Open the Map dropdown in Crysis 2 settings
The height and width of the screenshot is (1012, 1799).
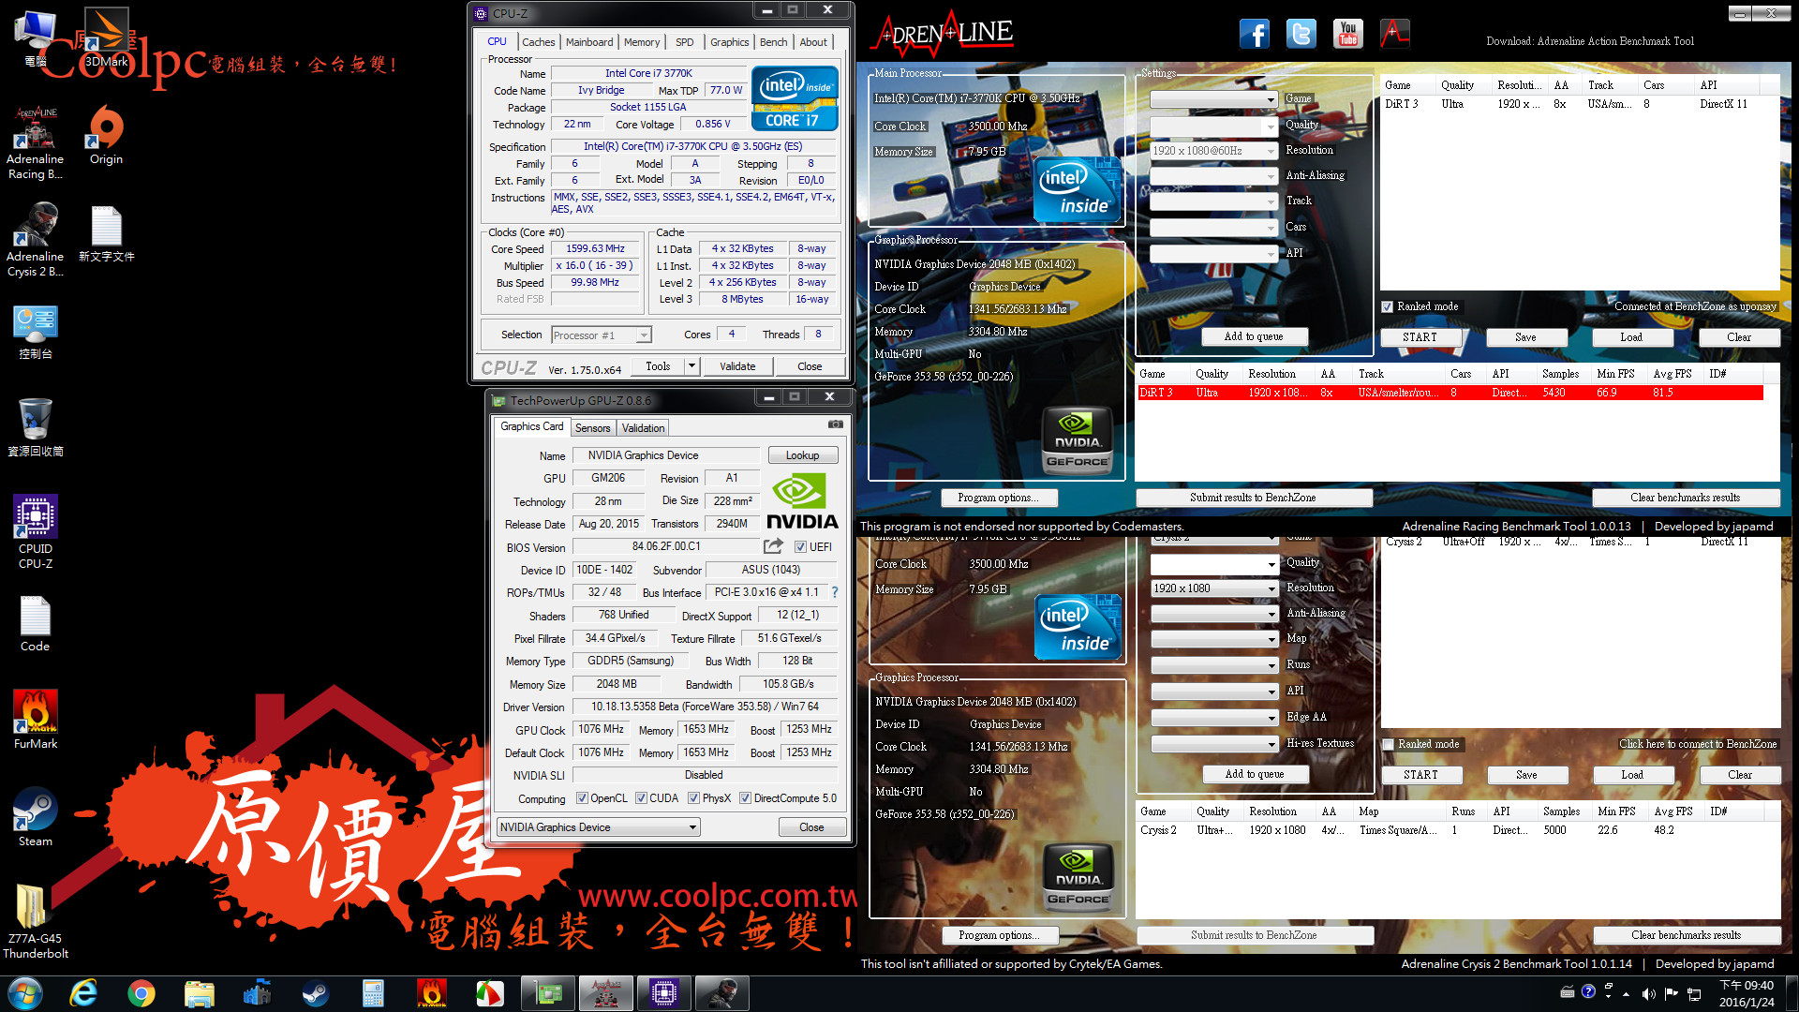pos(1214,639)
